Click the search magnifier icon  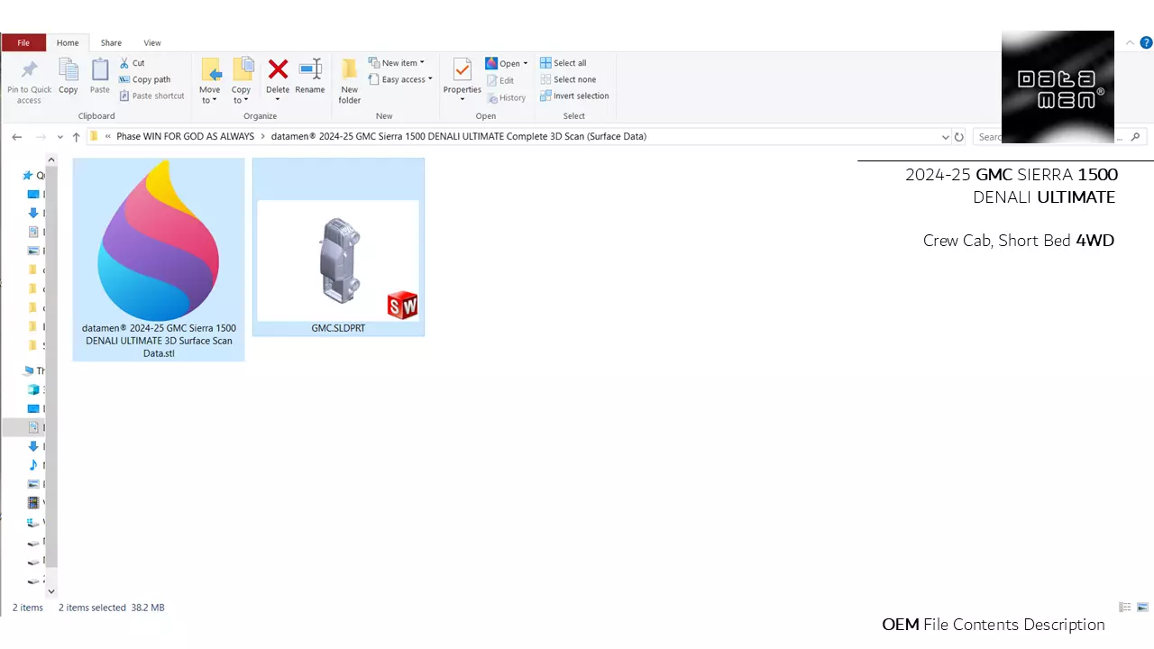pos(1135,137)
